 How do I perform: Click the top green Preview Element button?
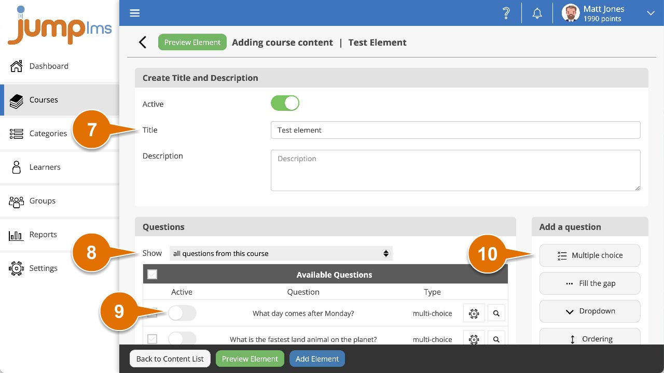coord(192,42)
